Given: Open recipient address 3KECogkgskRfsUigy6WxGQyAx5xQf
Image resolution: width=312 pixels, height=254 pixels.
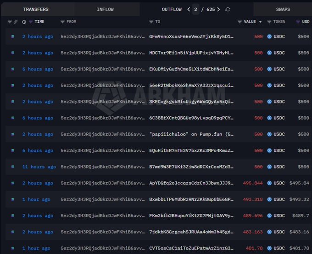Looking at the screenshot, I should click(191, 102).
